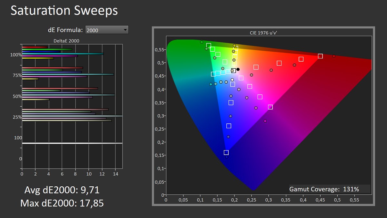
Task: Click the Max dE2000: 17,85 readout
Action: click(62, 203)
